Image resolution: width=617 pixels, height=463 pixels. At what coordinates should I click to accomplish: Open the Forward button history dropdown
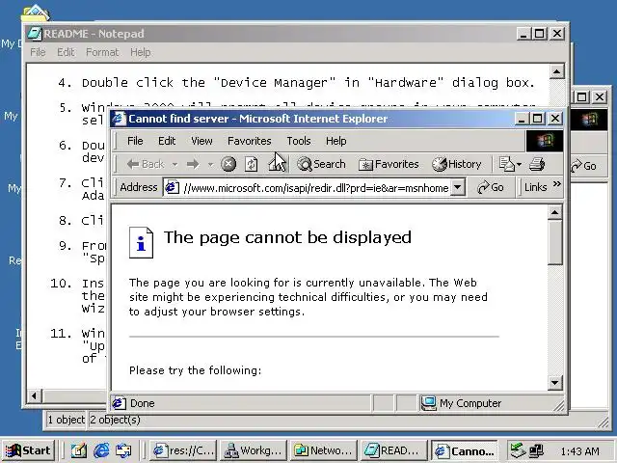(210, 164)
